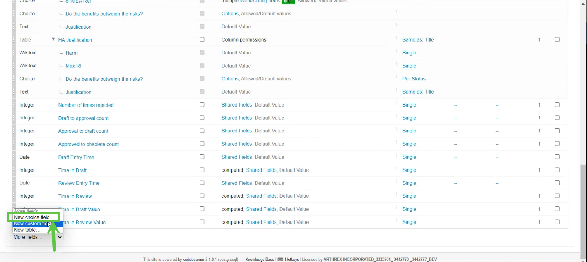
Task: Open three-dot menu in Time in Draft row
Action: pos(396,168)
